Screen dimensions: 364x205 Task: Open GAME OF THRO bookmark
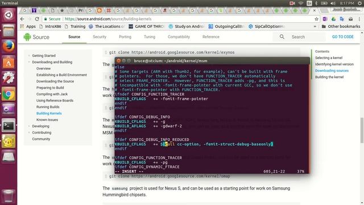click(x=146, y=27)
